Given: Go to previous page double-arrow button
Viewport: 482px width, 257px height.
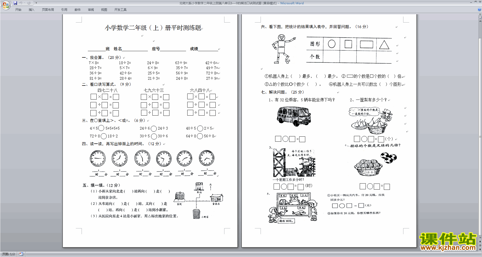Looking at the screenshot, I should pyautogui.click(x=480, y=242).
